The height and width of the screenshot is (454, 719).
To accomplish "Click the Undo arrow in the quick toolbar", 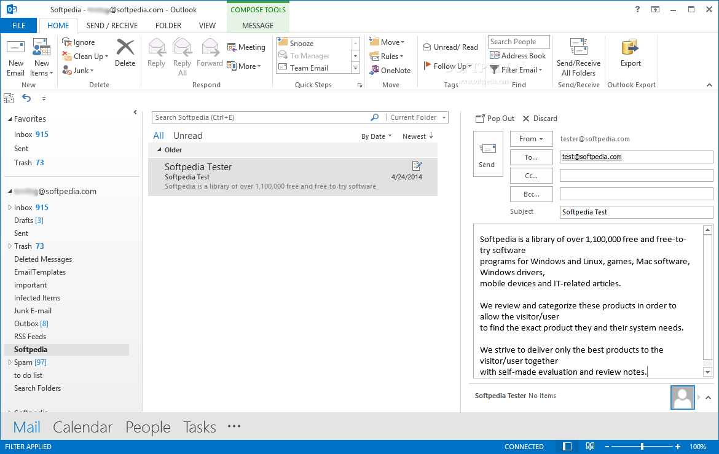I will [x=26, y=98].
